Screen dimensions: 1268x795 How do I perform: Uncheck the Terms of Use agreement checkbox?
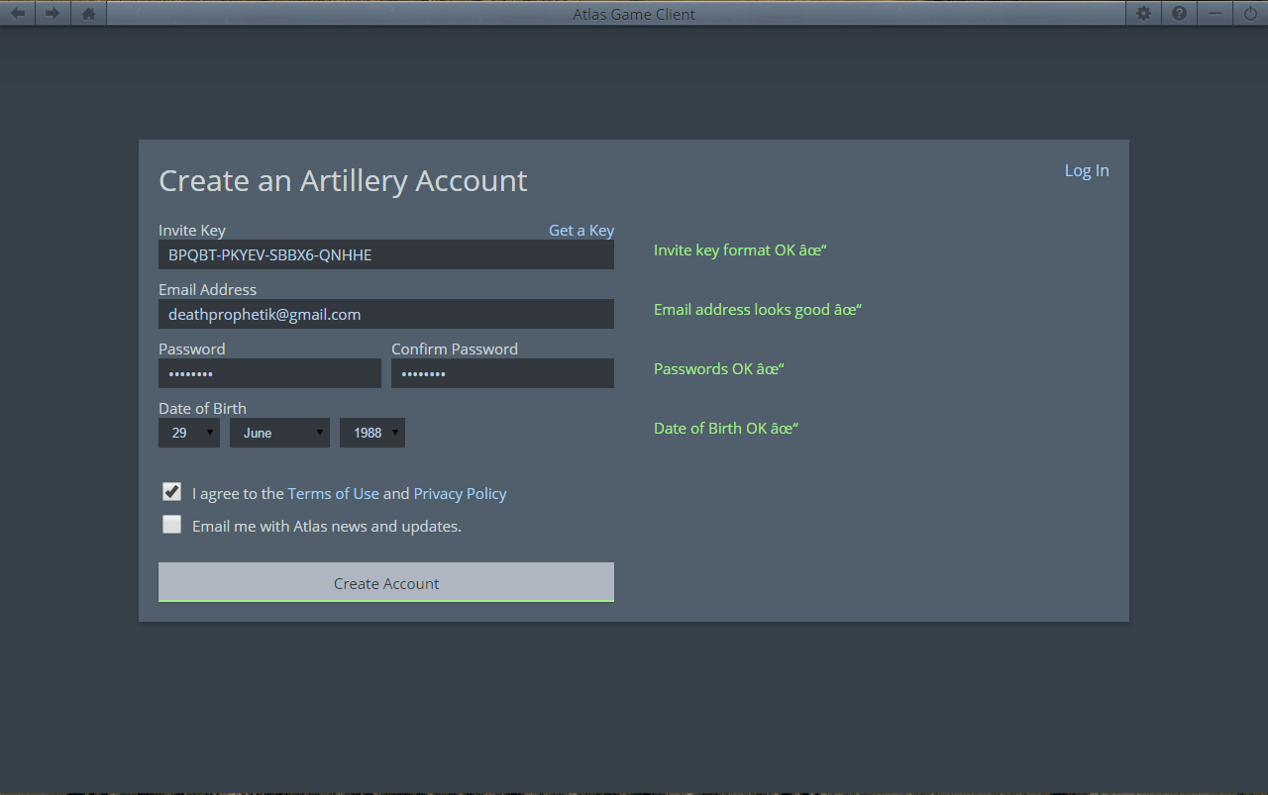click(172, 492)
